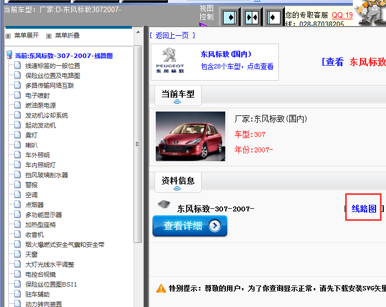Open 车内照明灯 tree entry
386x307 pixels.
[x=41, y=165]
